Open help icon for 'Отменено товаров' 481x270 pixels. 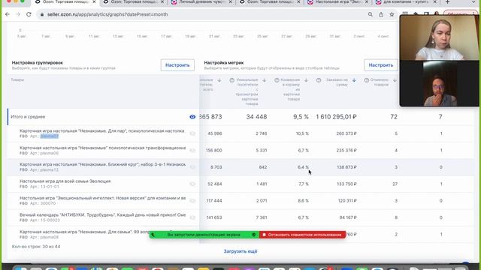pyautogui.click(x=367, y=80)
